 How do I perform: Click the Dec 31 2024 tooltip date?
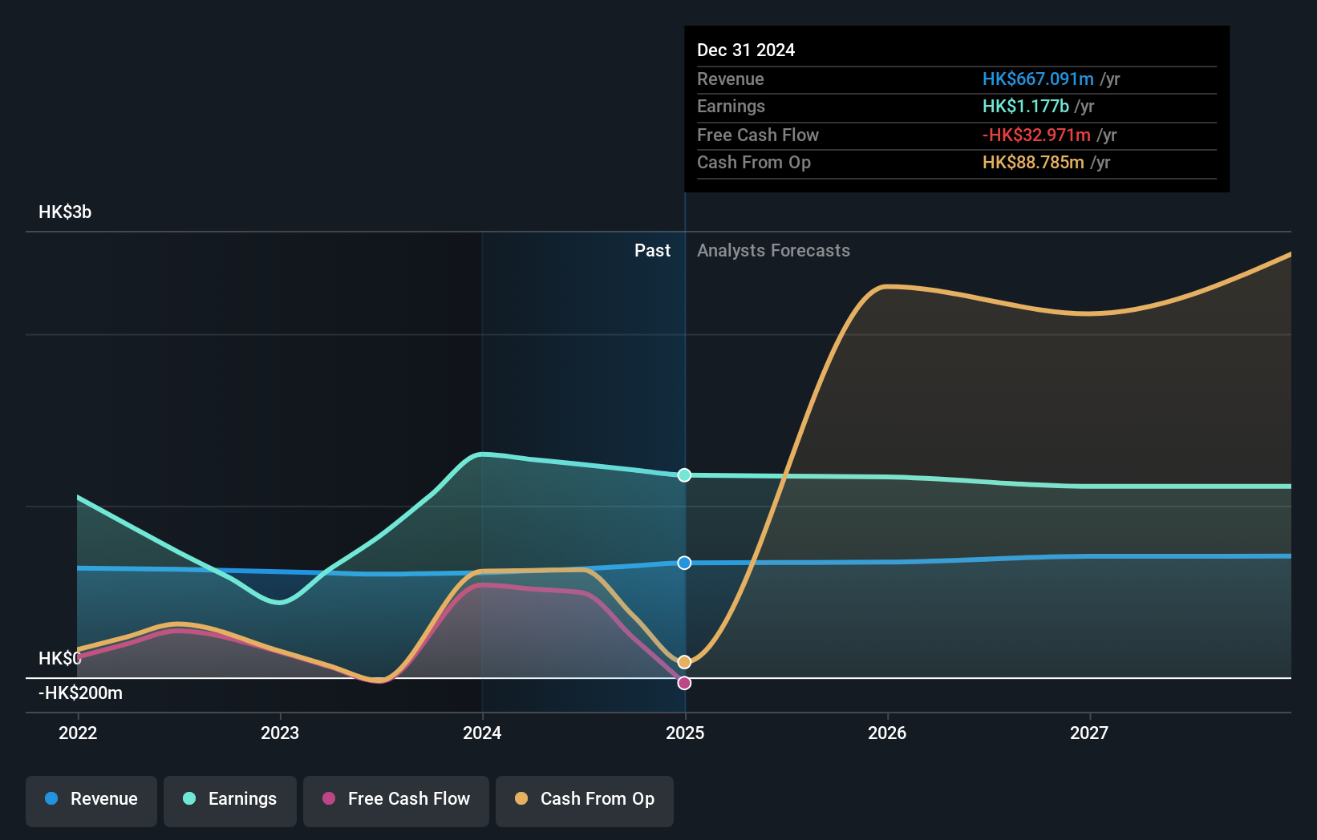click(746, 50)
